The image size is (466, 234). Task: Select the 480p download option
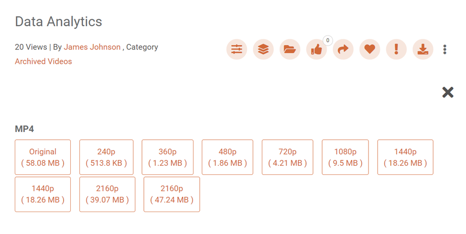point(228,157)
